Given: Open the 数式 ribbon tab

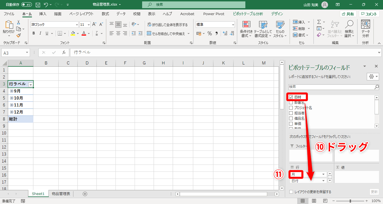Looking at the screenshot, I should (x=105, y=14).
